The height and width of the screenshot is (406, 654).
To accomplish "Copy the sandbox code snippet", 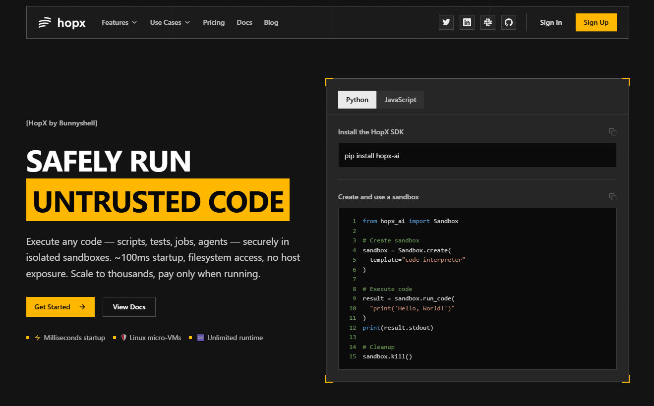I will pyautogui.click(x=612, y=197).
